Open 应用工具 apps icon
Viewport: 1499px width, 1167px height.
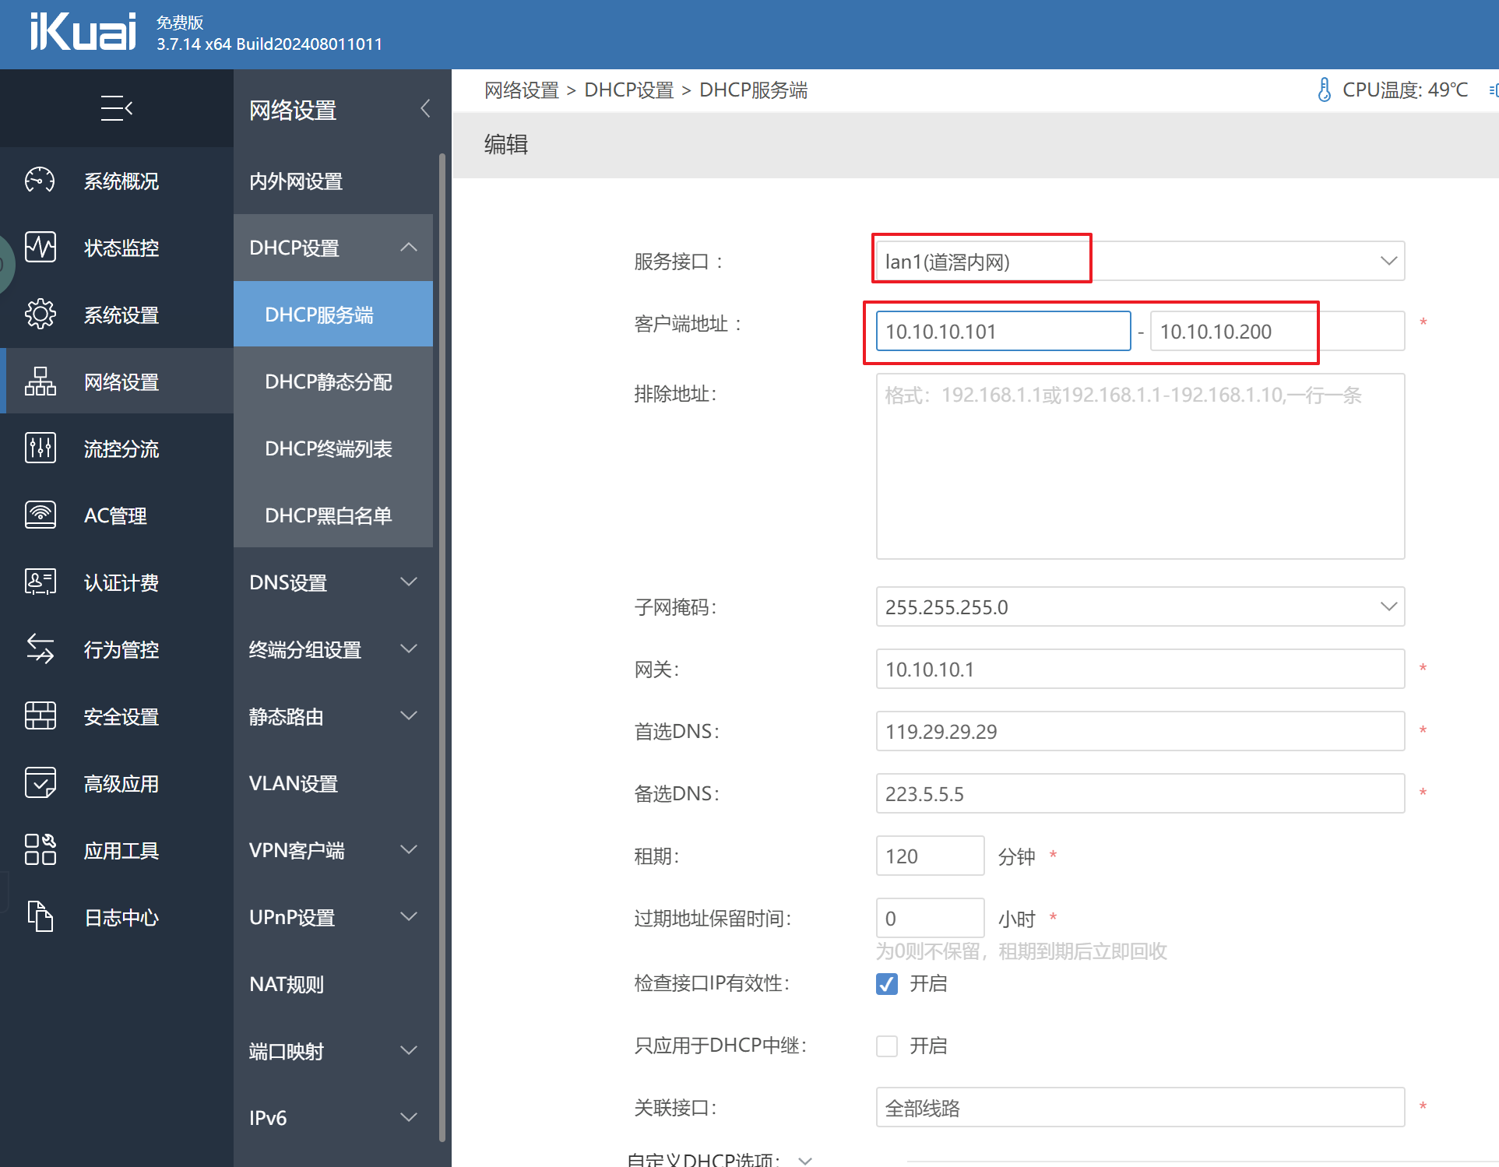click(40, 850)
